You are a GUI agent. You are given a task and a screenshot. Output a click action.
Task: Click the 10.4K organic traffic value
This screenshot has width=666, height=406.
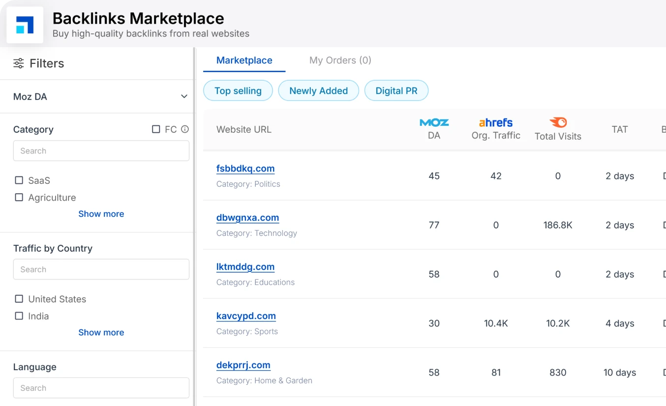point(496,323)
